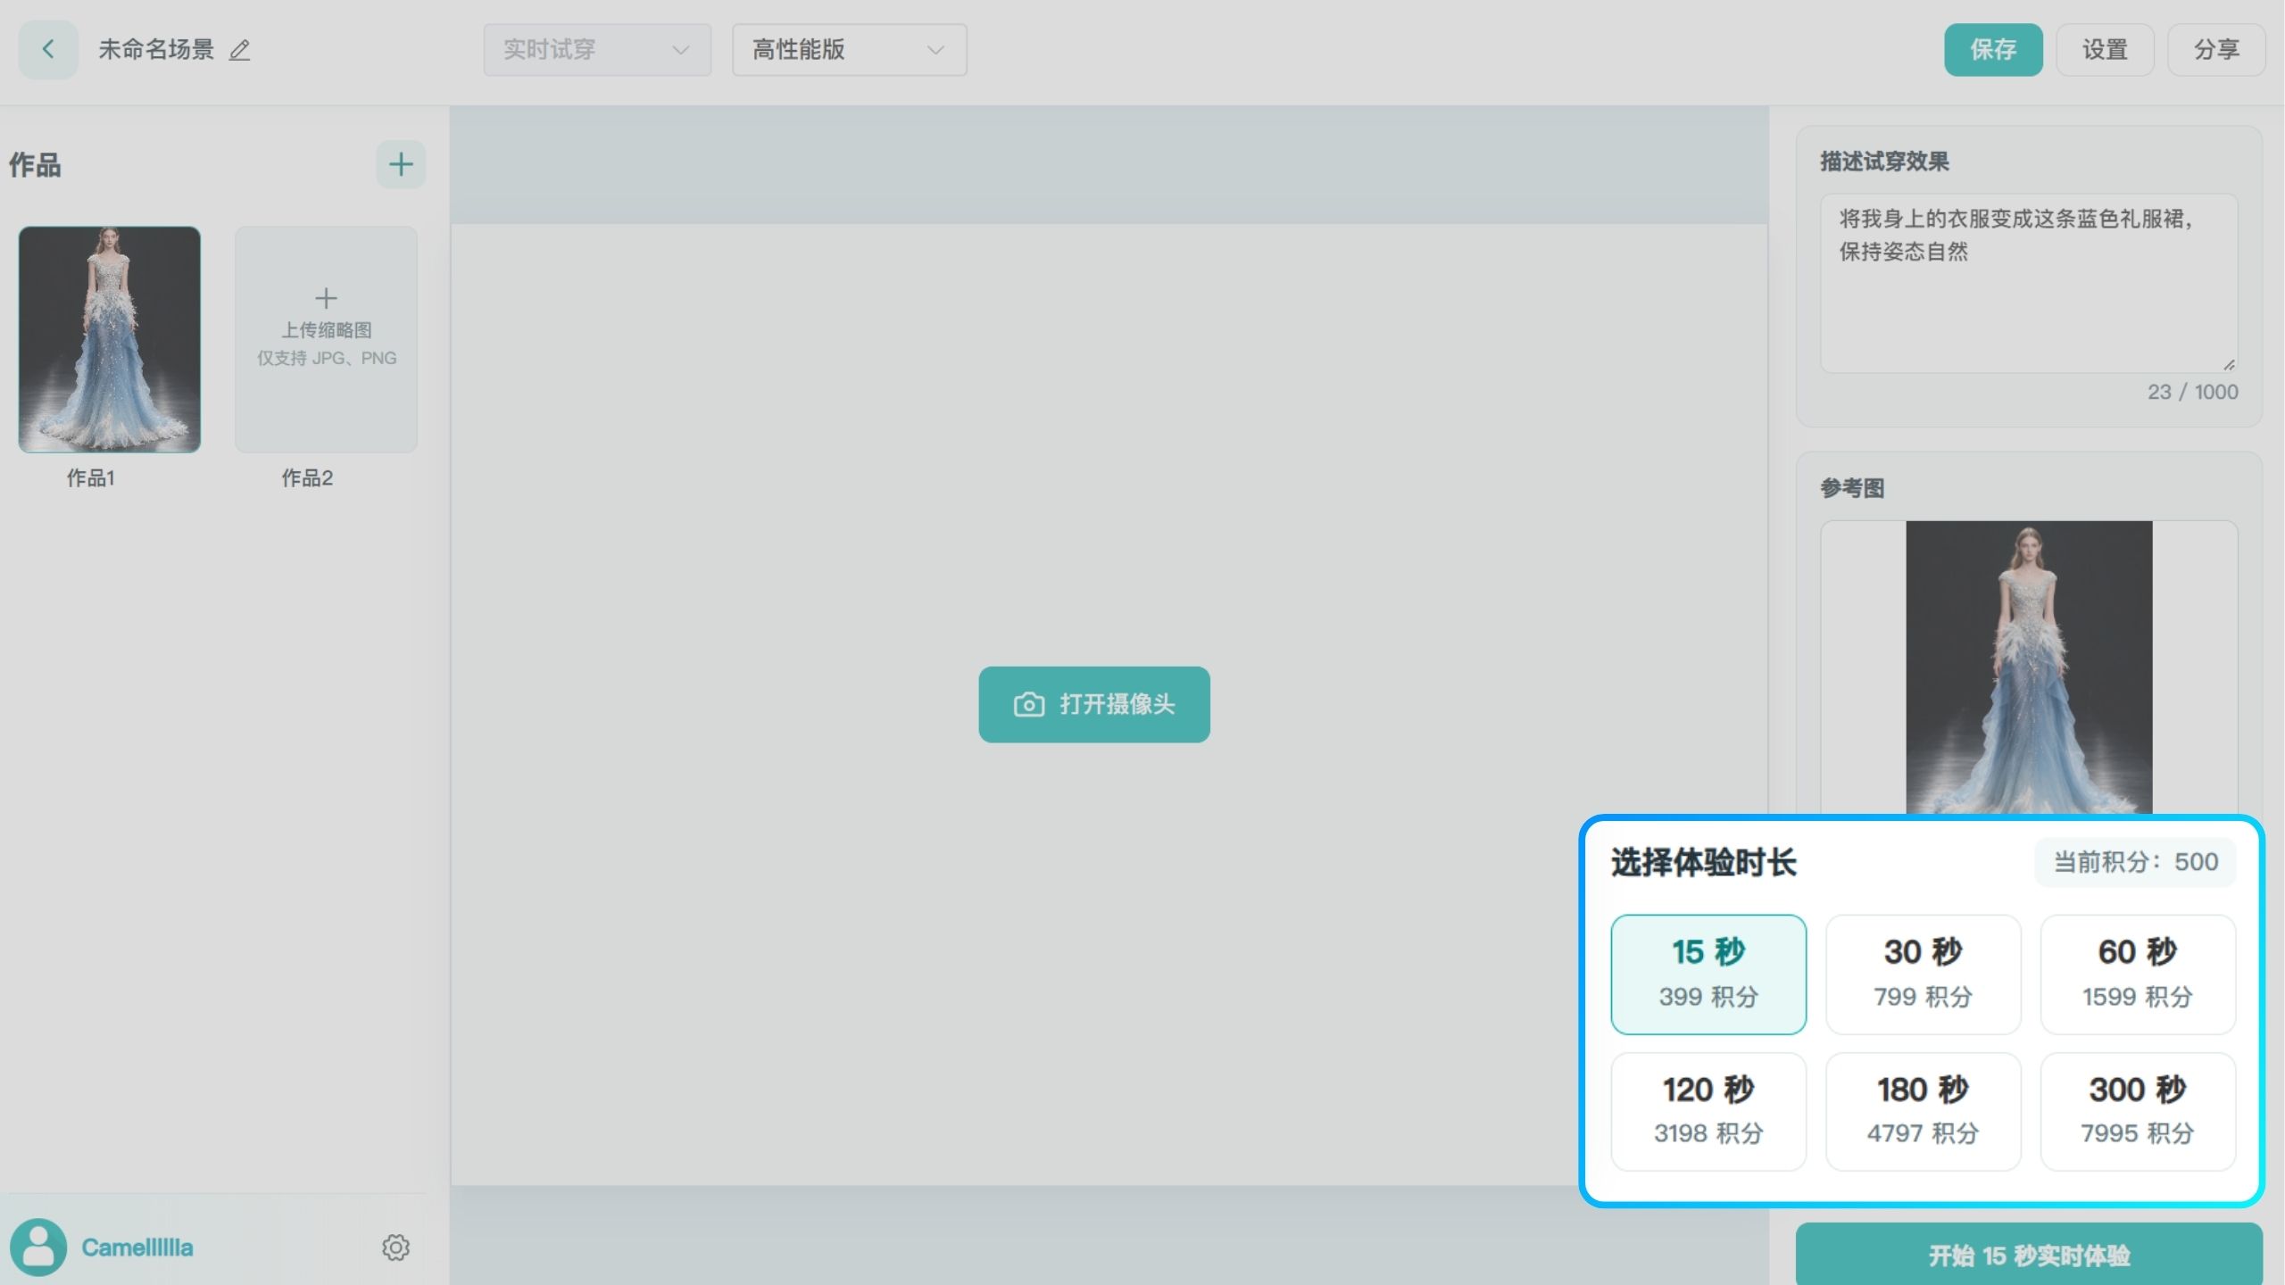Click the 保存 button
This screenshot has height=1285, width=2285.
click(x=1993, y=50)
